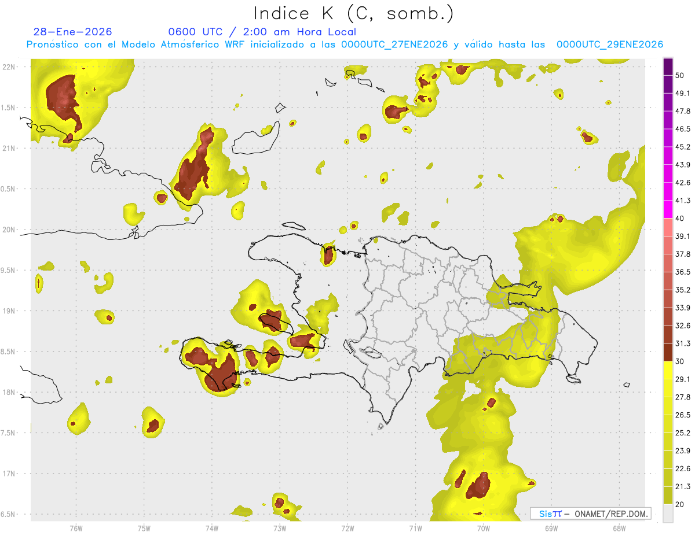The image size is (695, 536).
Task: Pick the dark brown band between 30 and 31.3
Action: point(668,352)
